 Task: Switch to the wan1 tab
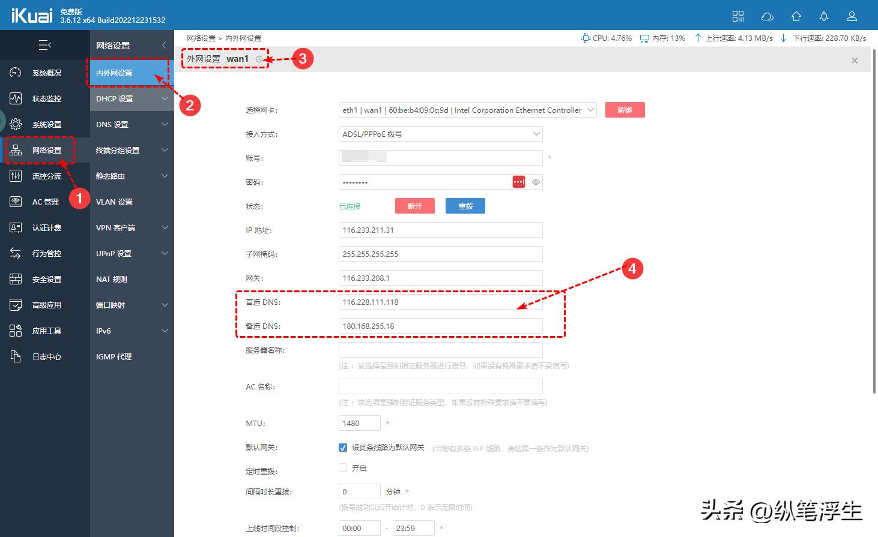(x=237, y=58)
